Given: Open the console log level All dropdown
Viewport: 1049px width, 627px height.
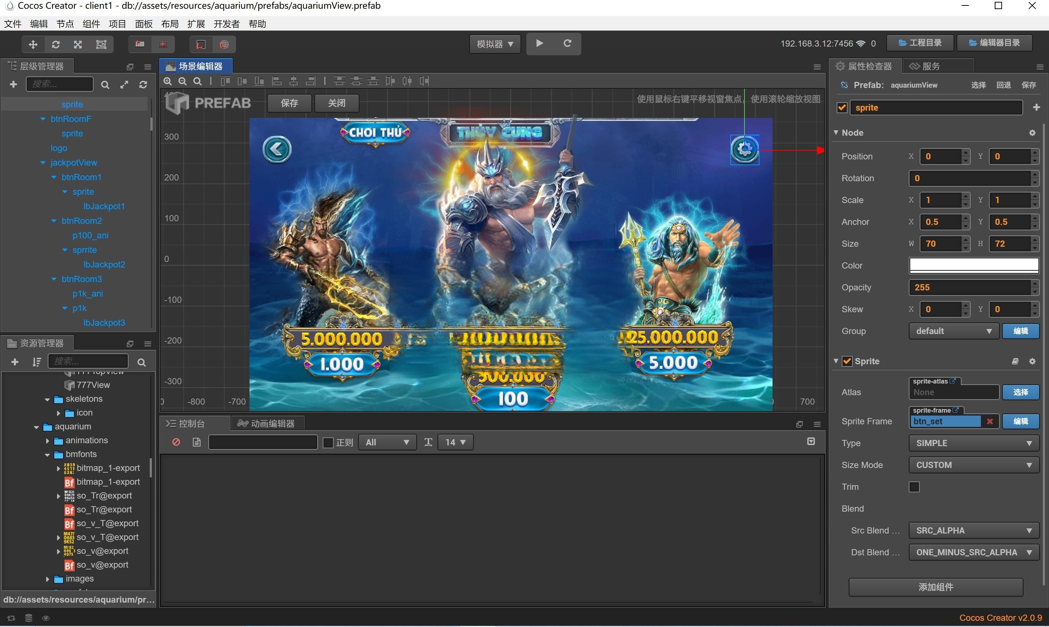Looking at the screenshot, I should [x=387, y=443].
